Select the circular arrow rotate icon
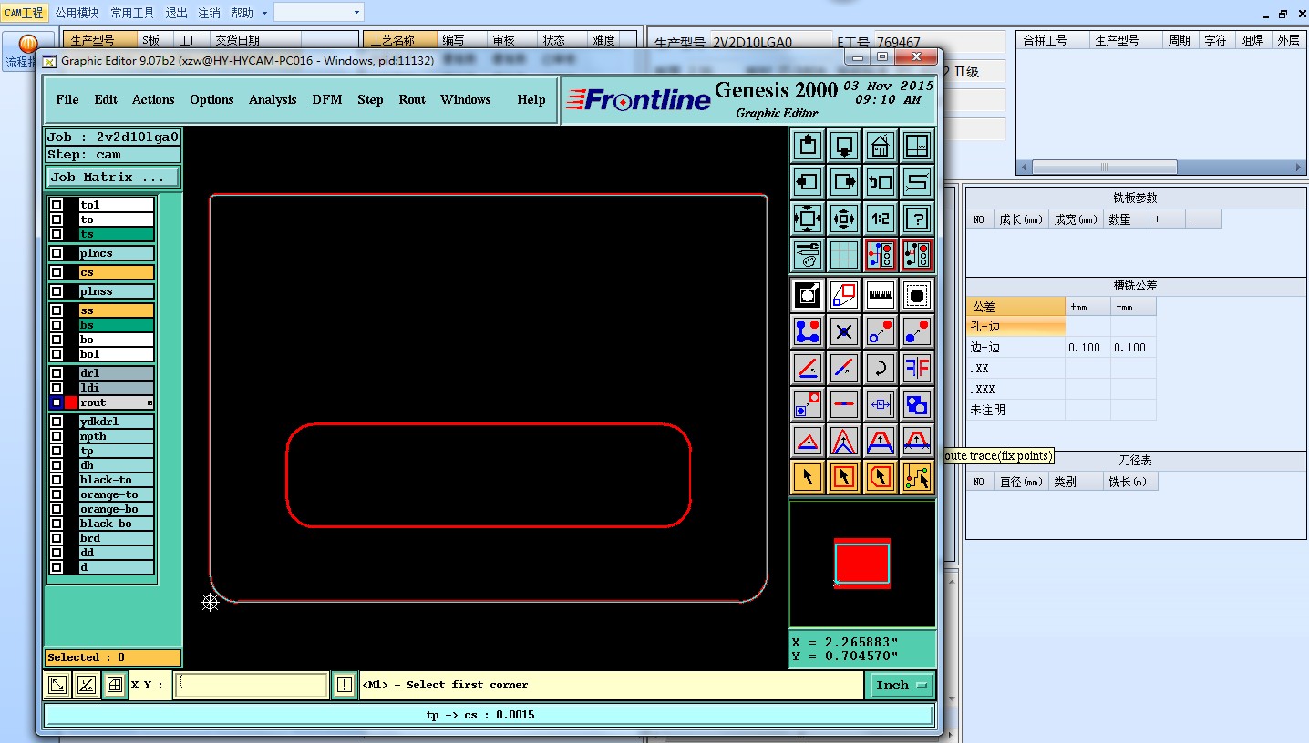 tap(880, 368)
